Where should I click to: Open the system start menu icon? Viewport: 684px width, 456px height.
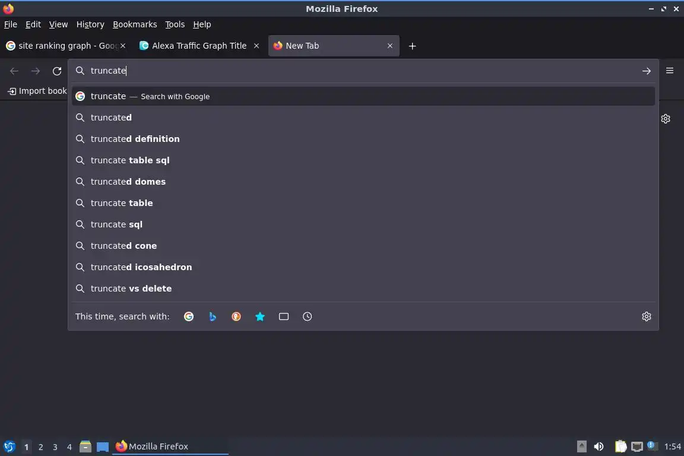tap(9, 446)
